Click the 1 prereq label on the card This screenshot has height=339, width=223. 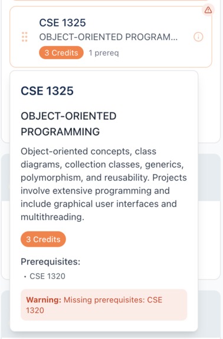pyautogui.click(x=104, y=53)
